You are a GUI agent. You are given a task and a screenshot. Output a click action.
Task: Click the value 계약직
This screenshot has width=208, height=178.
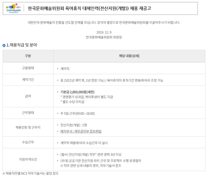coord(65,69)
